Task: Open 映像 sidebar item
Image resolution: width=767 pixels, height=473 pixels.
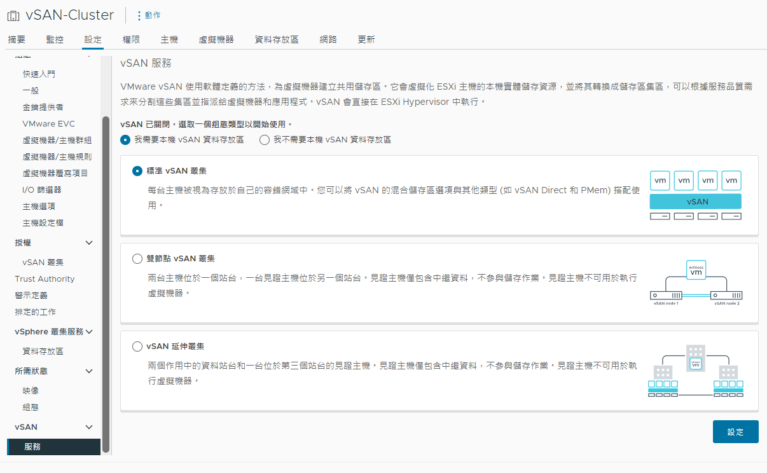Action: [x=31, y=390]
